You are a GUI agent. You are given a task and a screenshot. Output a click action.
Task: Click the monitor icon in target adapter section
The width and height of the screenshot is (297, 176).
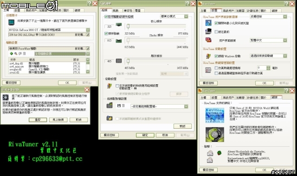click(11, 22)
